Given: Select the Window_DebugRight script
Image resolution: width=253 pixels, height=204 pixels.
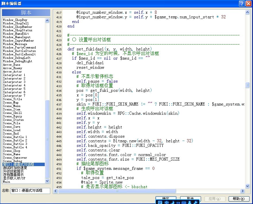Looking at the screenshot, I should 17,61.
